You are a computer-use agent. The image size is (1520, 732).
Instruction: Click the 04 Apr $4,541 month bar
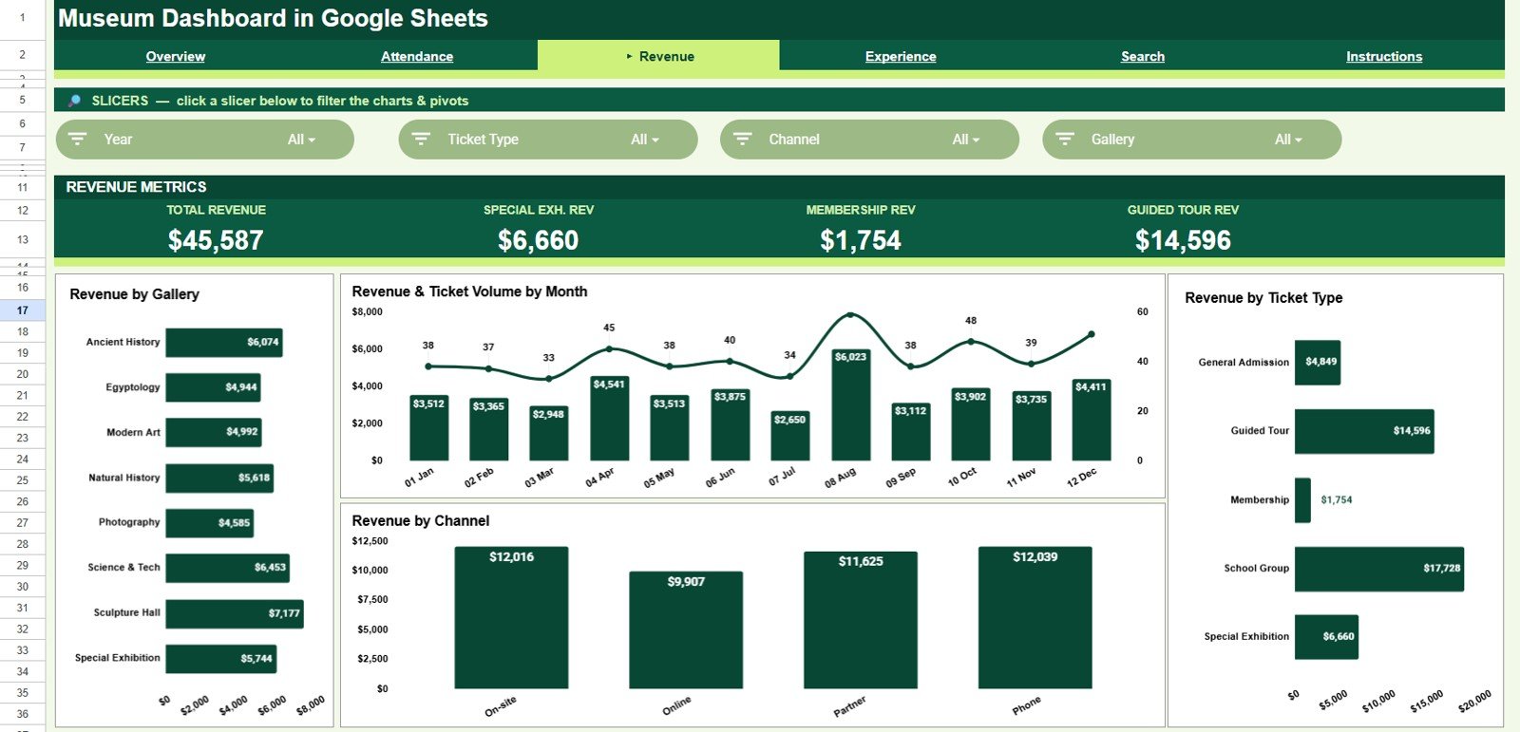pyautogui.click(x=609, y=419)
